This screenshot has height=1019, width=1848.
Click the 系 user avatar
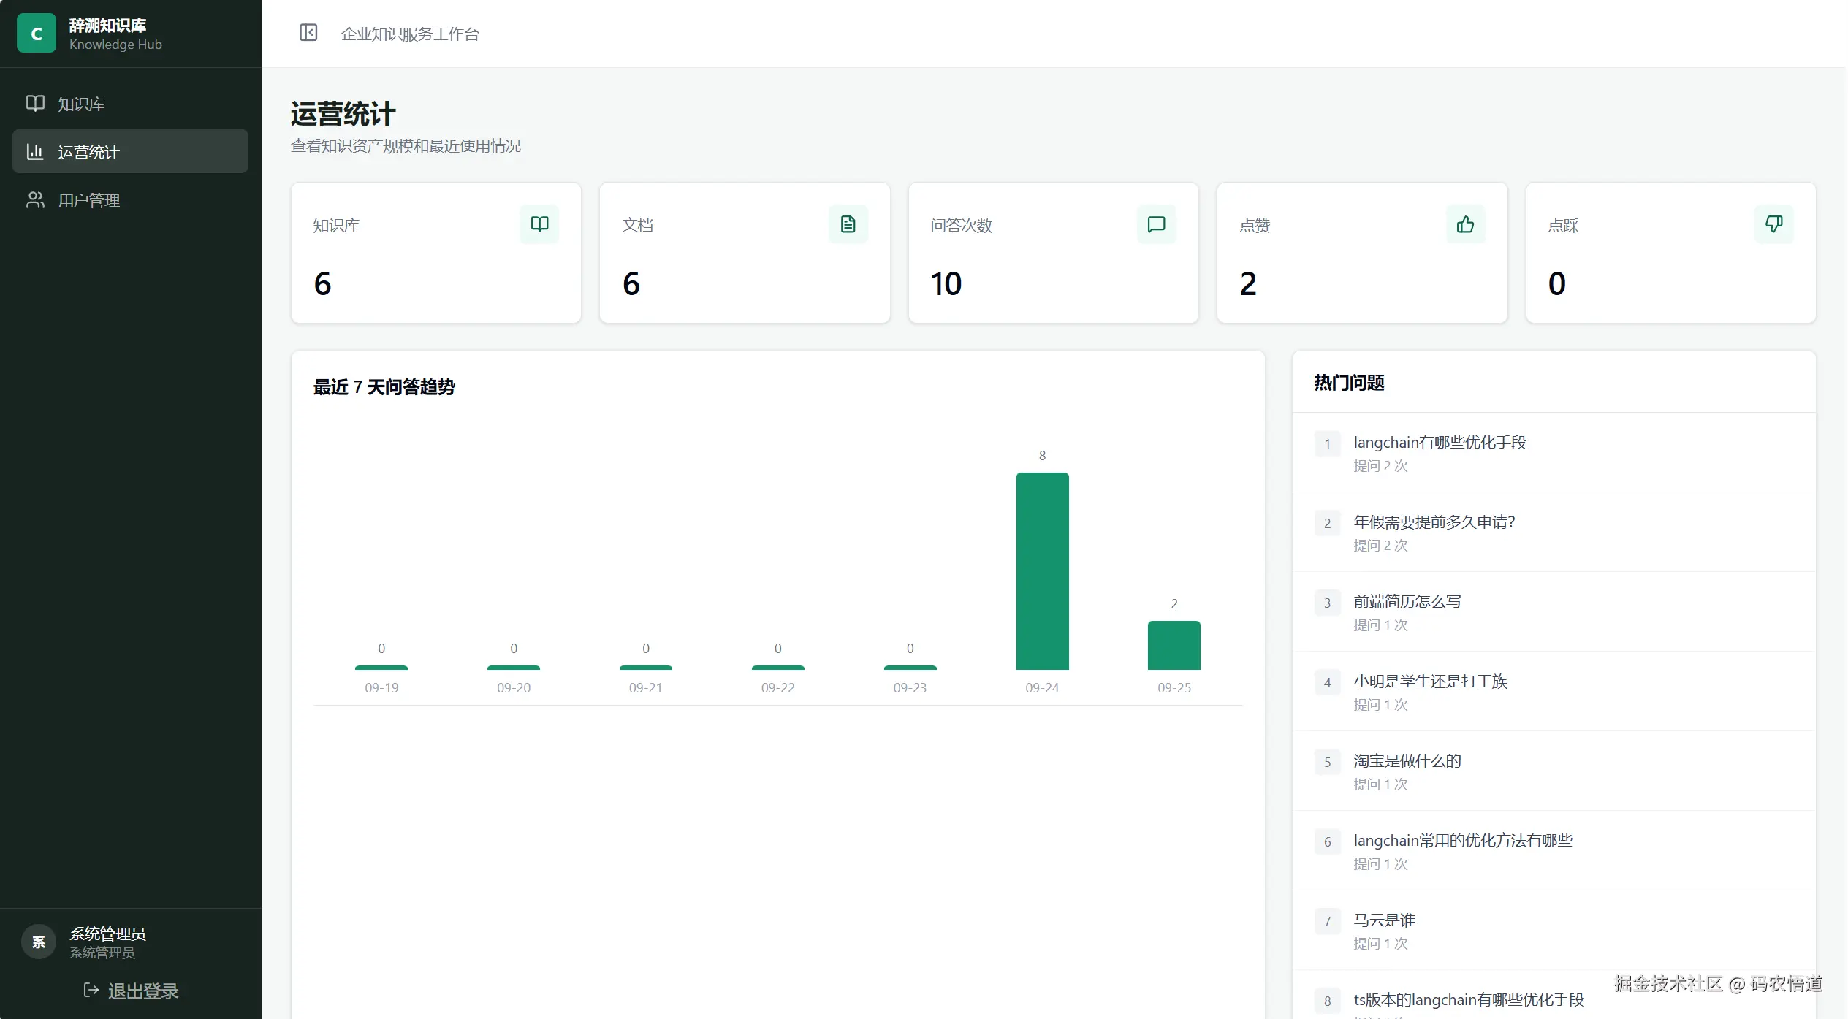[x=39, y=942]
